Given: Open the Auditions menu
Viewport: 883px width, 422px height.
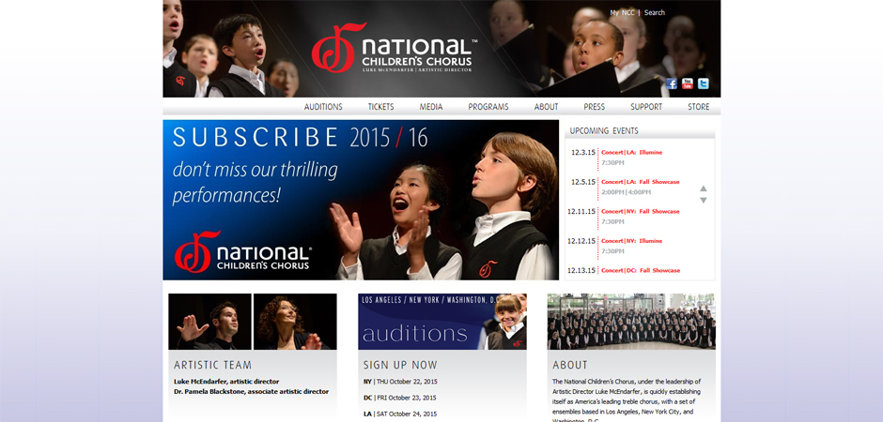Looking at the screenshot, I should (323, 107).
